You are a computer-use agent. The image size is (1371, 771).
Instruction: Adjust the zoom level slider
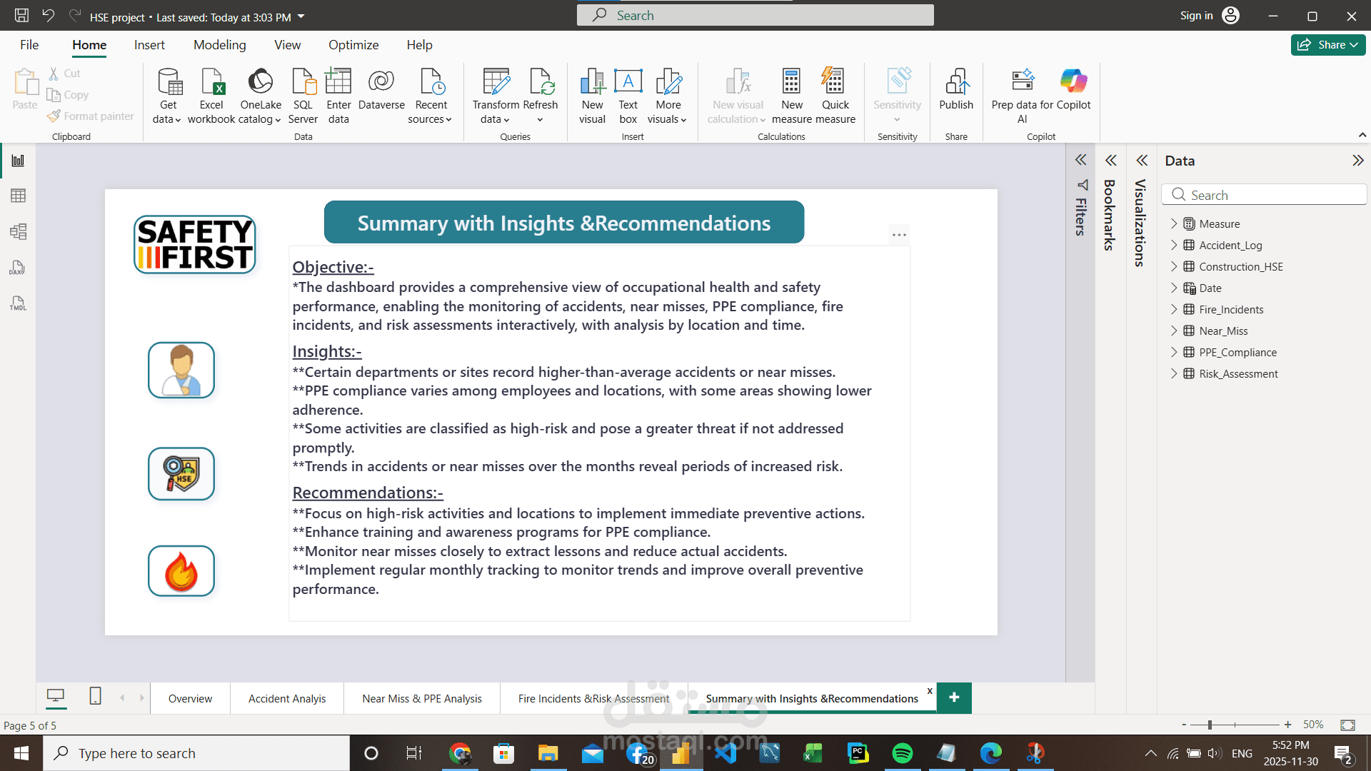tap(1210, 725)
